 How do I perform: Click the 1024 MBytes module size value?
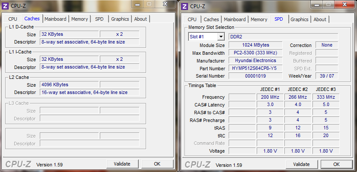pos(255,45)
